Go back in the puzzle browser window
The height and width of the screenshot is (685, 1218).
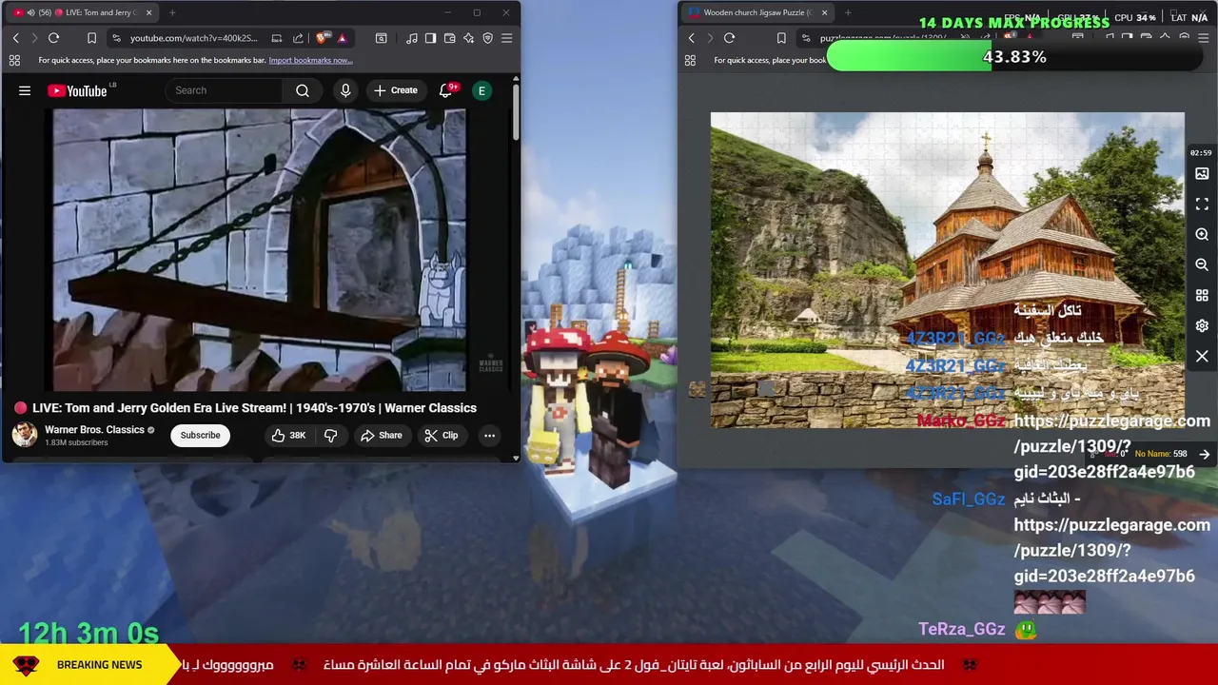[x=691, y=38]
